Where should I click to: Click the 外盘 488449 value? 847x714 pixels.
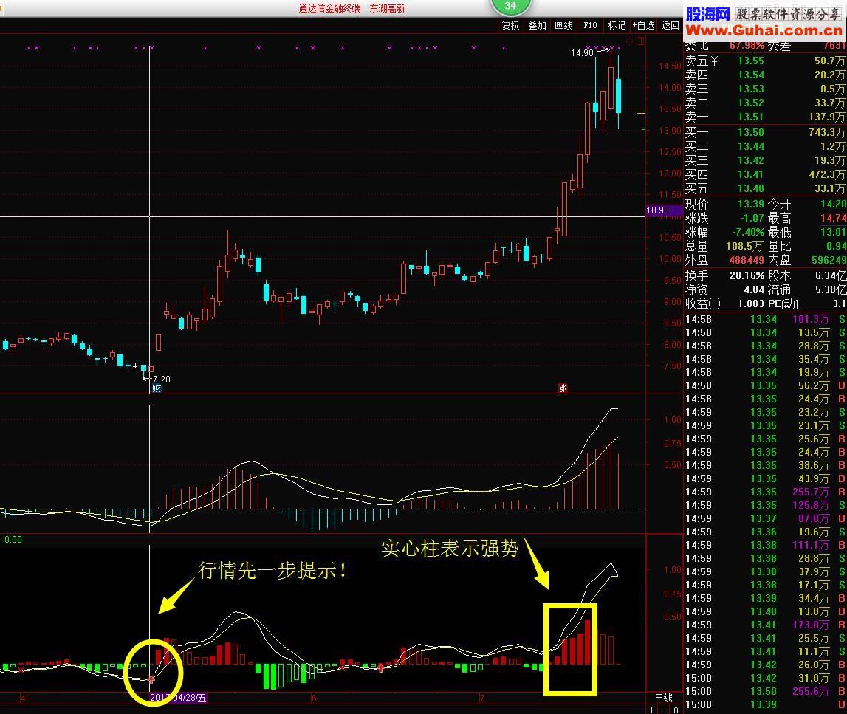(747, 261)
